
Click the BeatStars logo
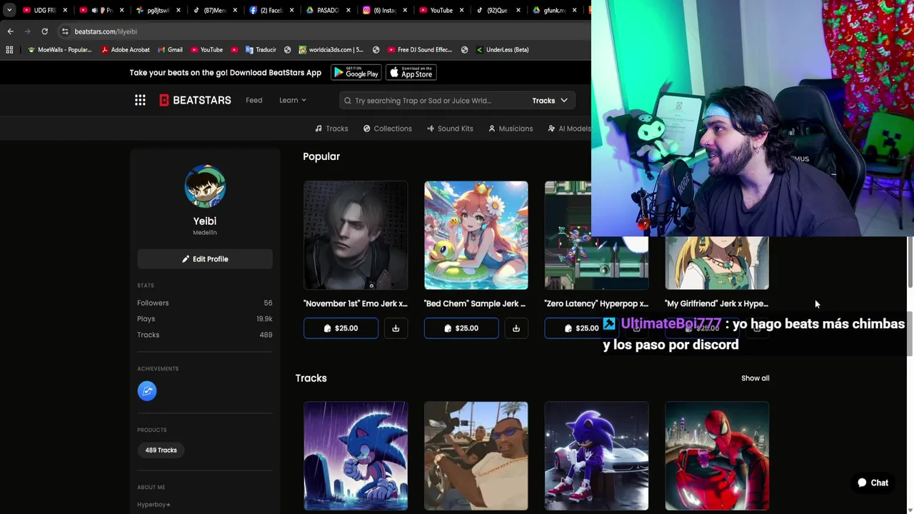[195, 100]
